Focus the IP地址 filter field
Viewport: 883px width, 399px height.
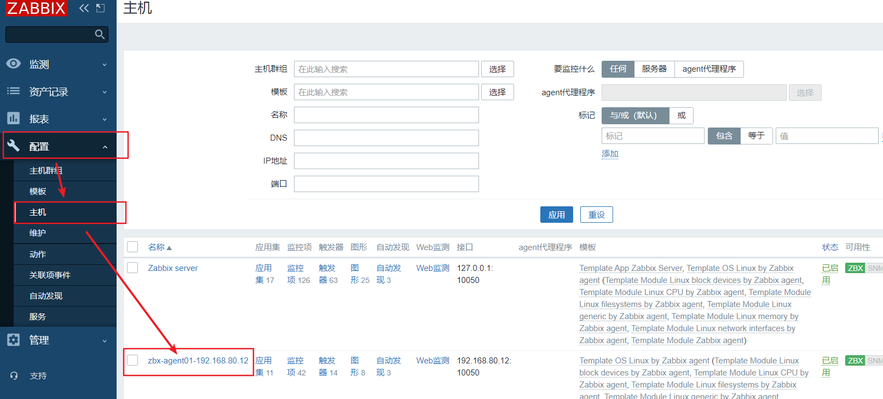[x=386, y=161]
